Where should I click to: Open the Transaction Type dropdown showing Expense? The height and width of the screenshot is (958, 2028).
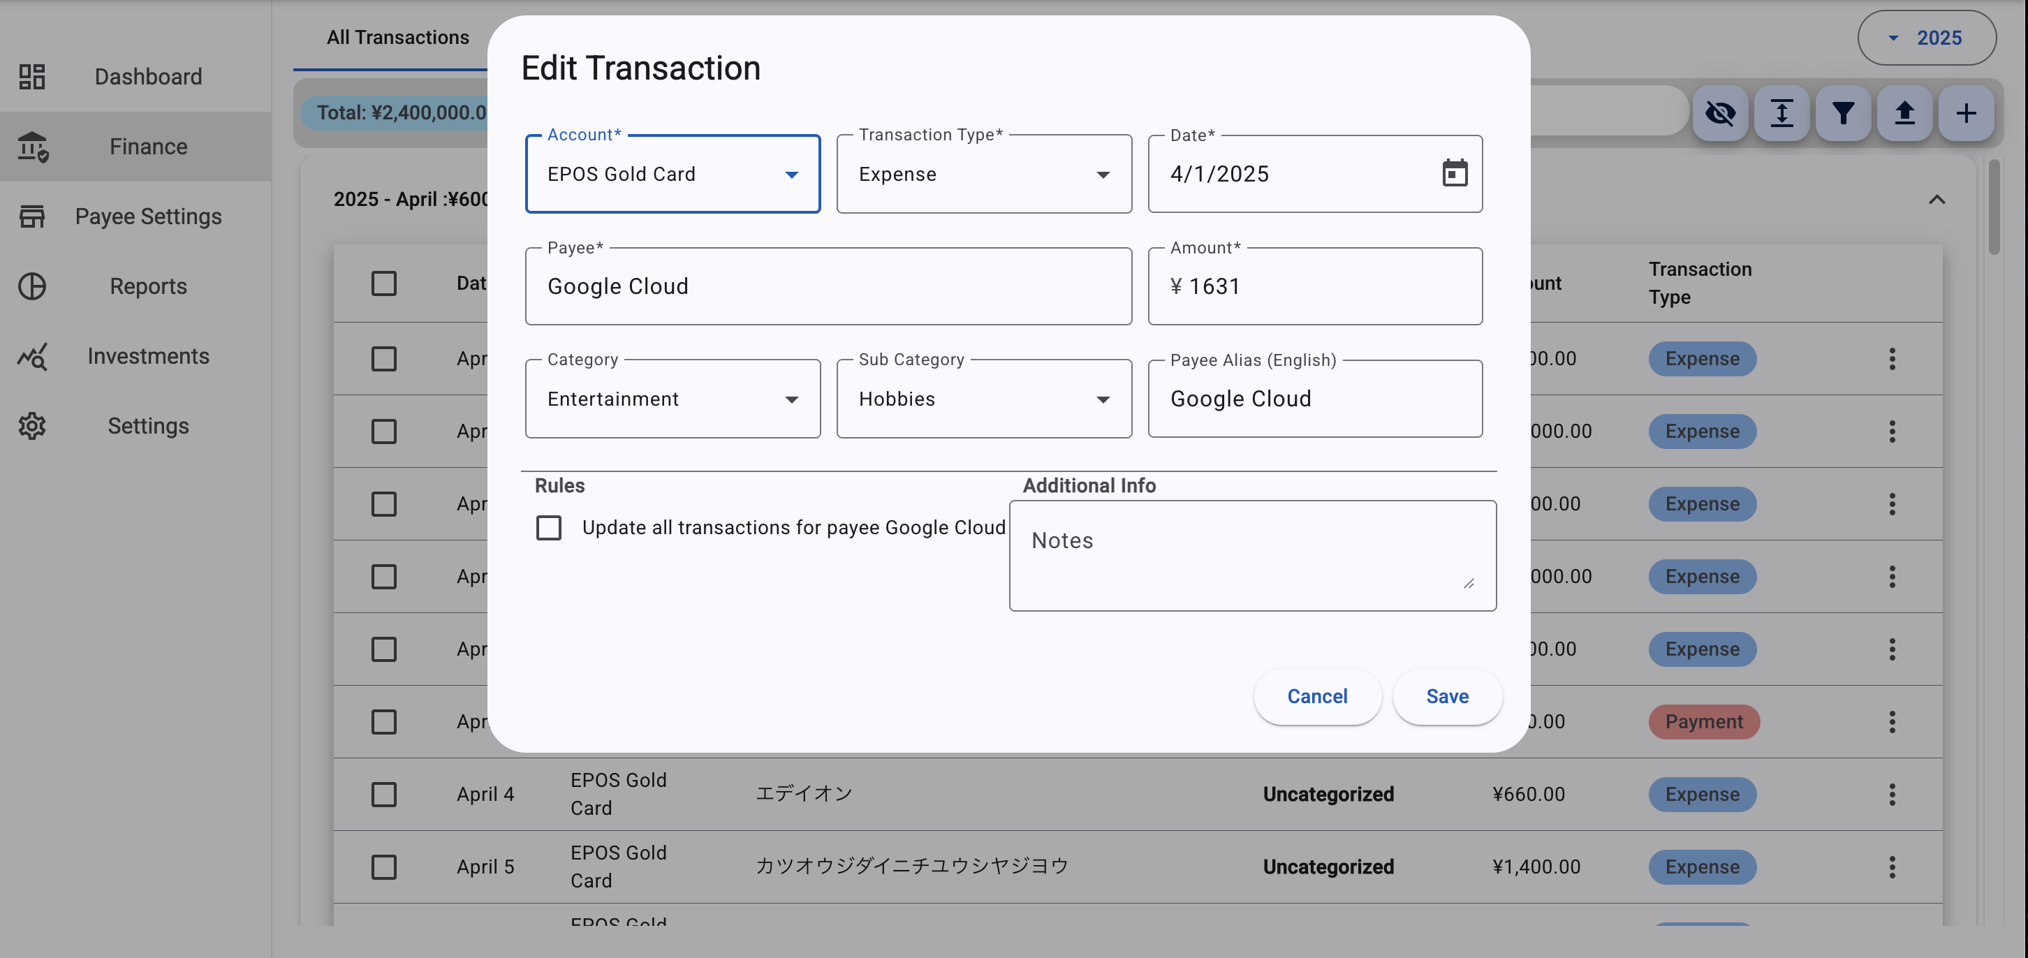984,174
